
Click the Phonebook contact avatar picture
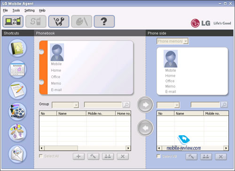[57, 52]
